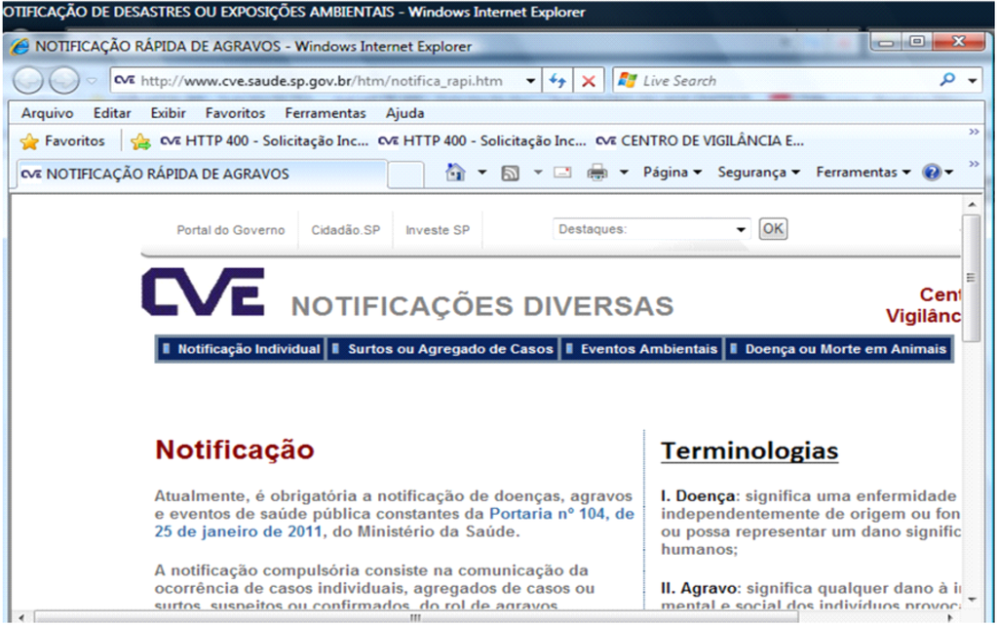Select the Notificação Individual tab
The image size is (998, 626).
click(242, 349)
